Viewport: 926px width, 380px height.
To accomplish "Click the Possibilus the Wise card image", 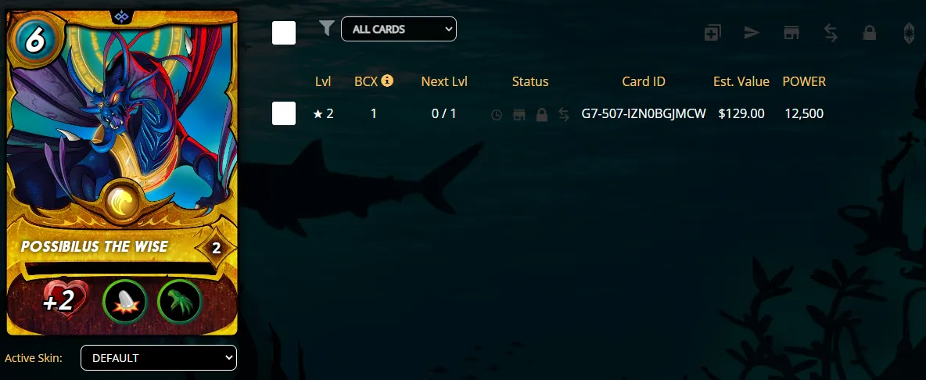I will [x=122, y=172].
